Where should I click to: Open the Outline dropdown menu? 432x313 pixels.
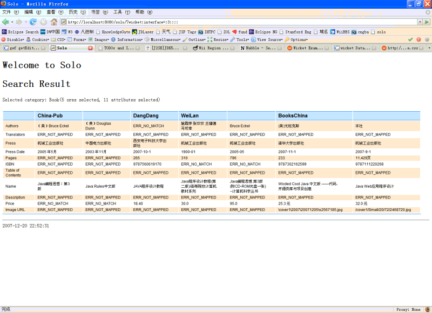pos(194,39)
